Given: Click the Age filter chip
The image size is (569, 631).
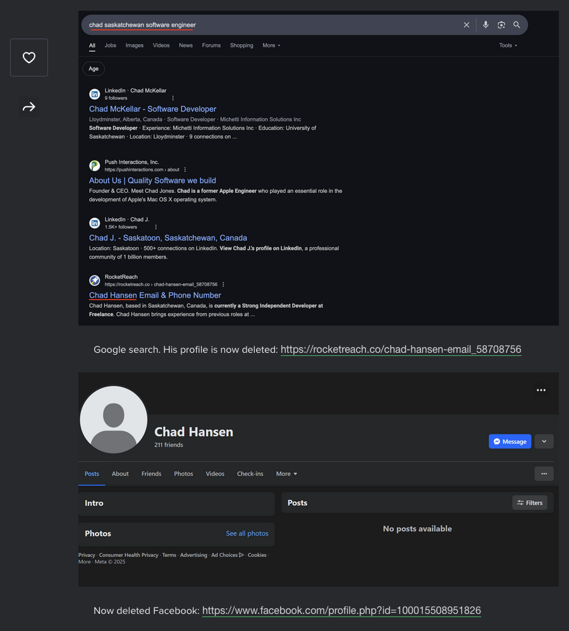Looking at the screenshot, I should pyautogui.click(x=94, y=69).
